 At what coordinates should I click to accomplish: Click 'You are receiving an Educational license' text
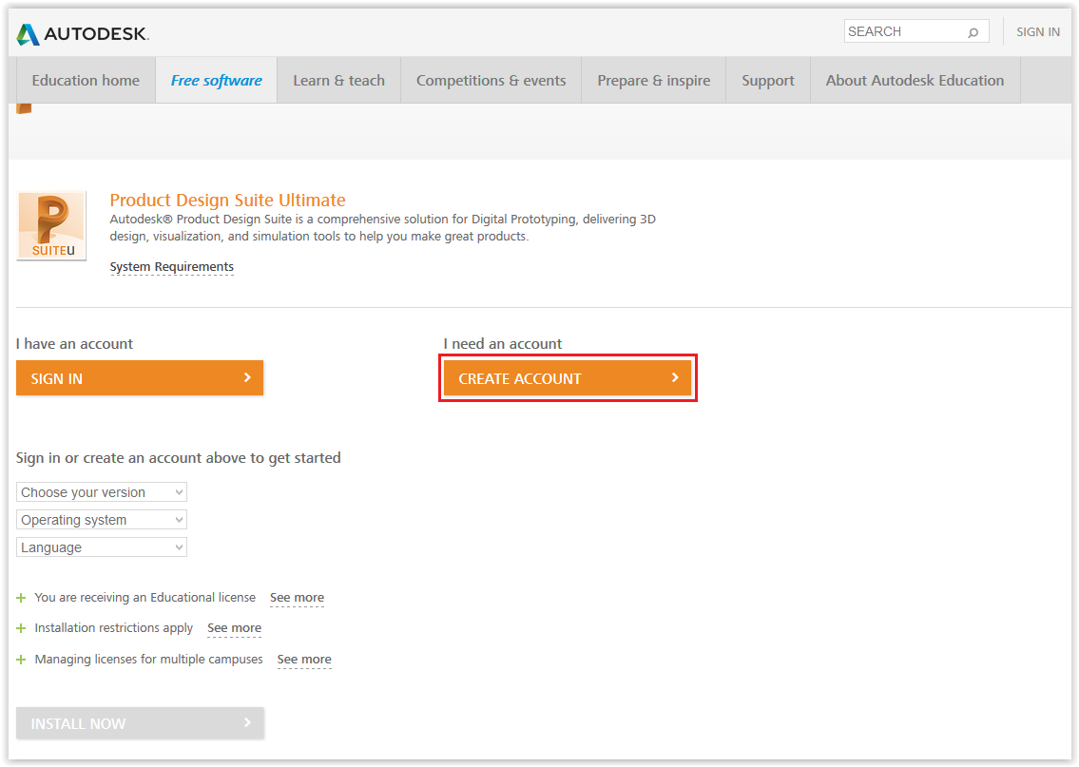click(x=145, y=597)
